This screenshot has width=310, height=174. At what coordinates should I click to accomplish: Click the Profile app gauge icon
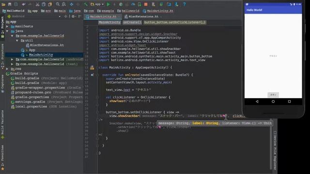tap(133, 4)
